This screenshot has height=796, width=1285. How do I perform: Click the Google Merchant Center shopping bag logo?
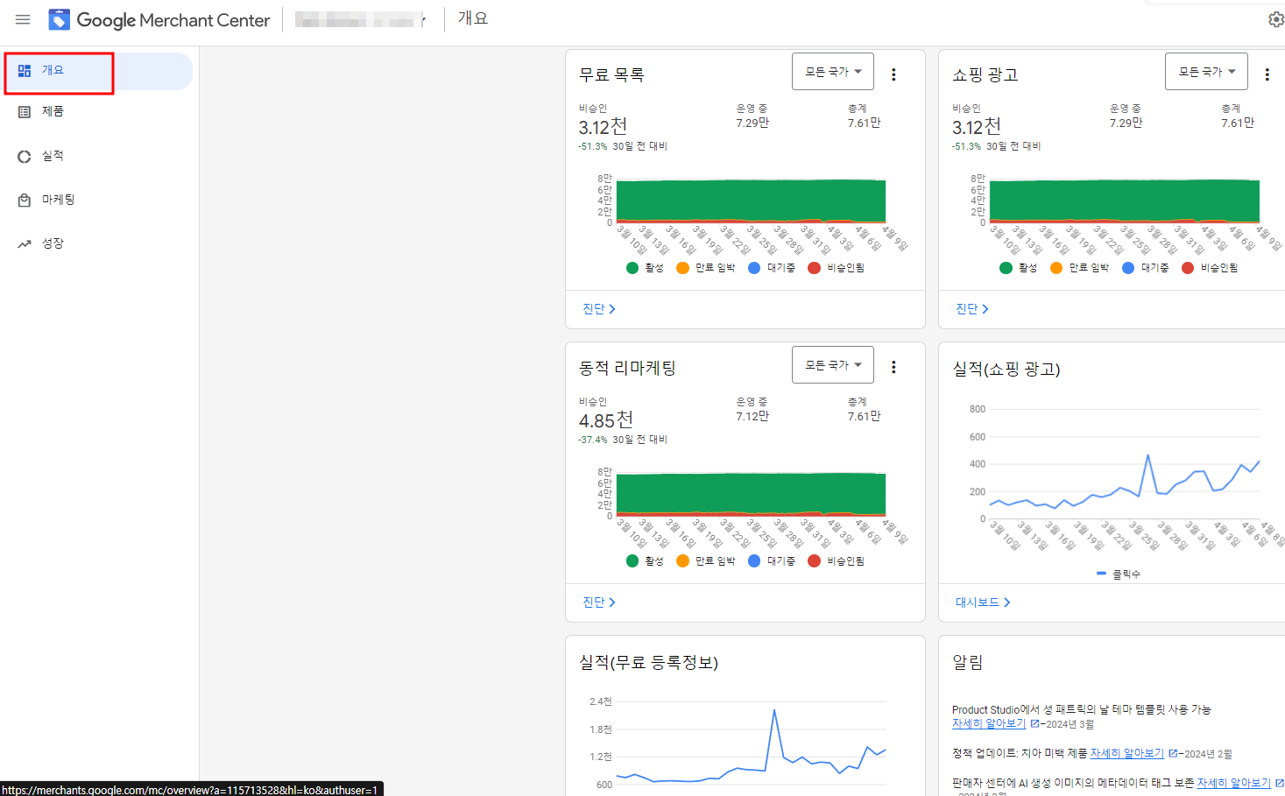click(59, 18)
